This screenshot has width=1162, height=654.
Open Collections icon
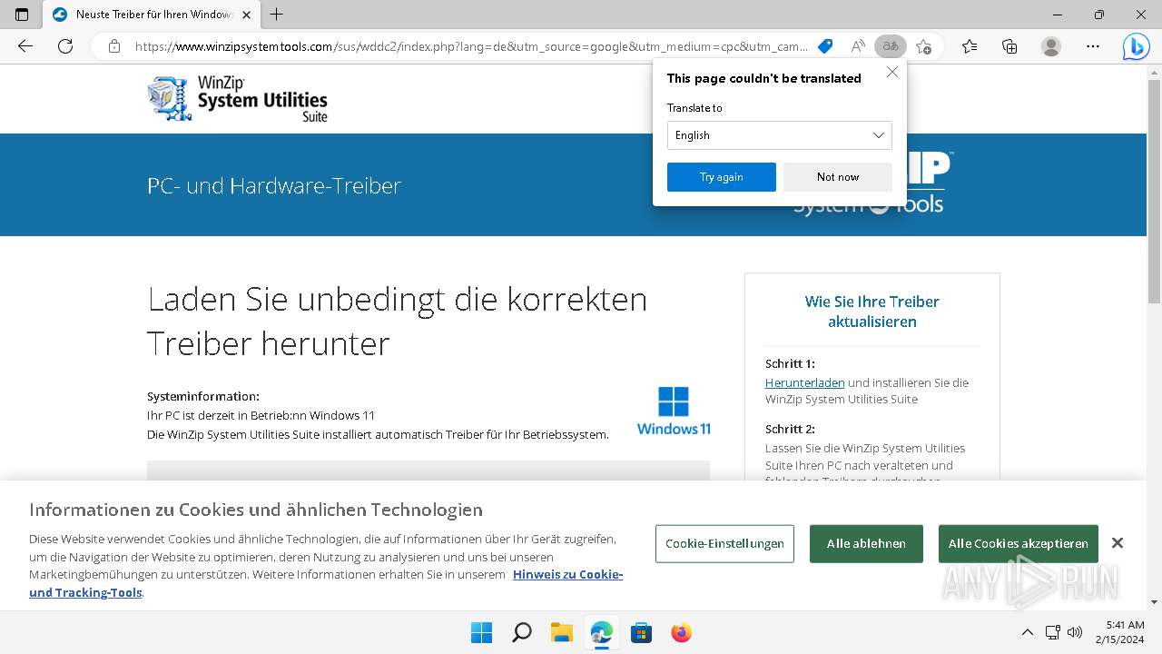pyautogui.click(x=1009, y=46)
